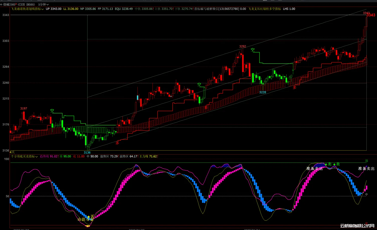
Task: Click the 3292 high price label
Action: pos(242,47)
